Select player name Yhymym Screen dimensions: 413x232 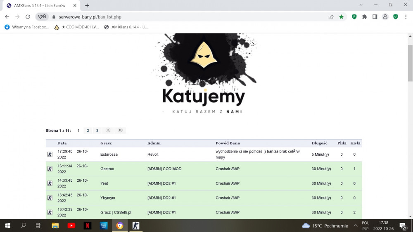(107, 198)
